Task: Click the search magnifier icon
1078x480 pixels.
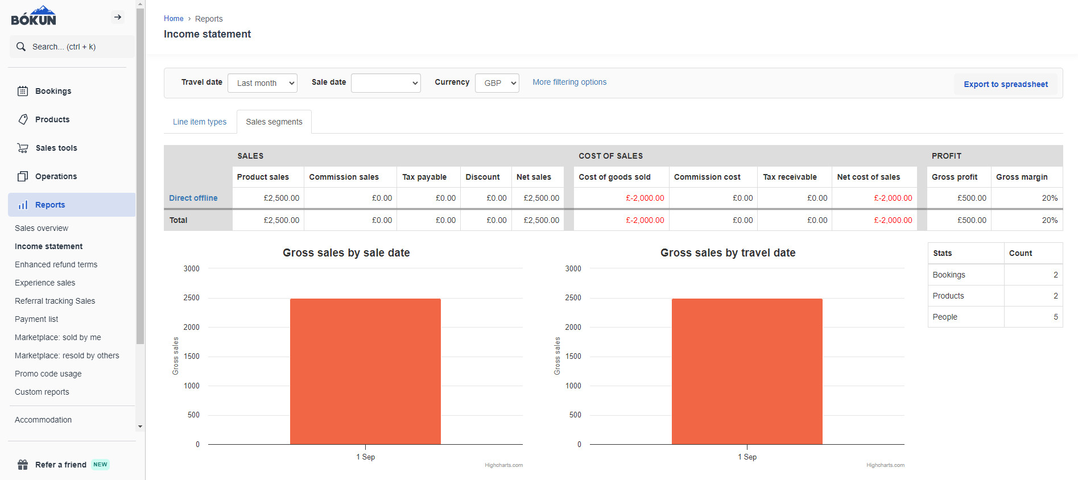Action: [21, 47]
